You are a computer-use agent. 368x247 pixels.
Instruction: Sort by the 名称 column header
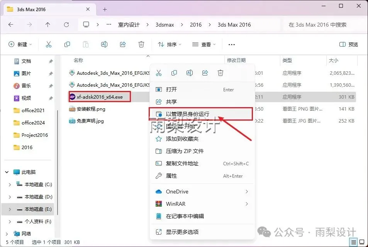pyautogui.click(x=78, y=60)
